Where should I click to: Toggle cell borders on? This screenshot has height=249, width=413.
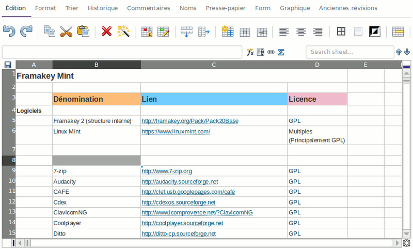point(341,32)
